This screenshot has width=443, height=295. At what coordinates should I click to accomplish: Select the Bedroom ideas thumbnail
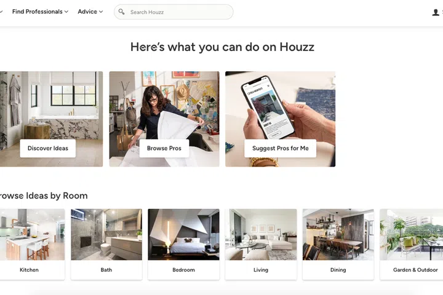(183, 234)
